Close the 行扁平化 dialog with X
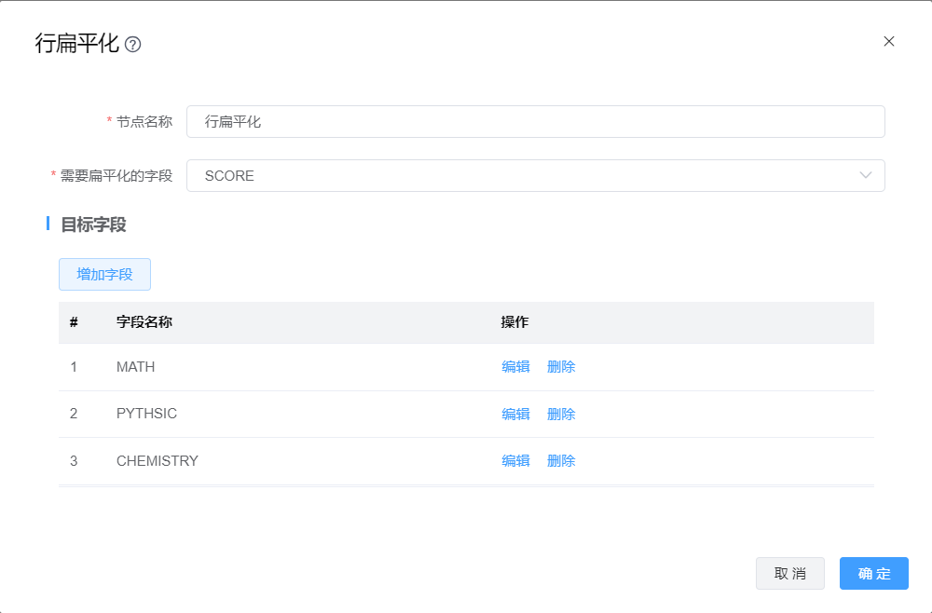932x613 pixels. (888, 41)
